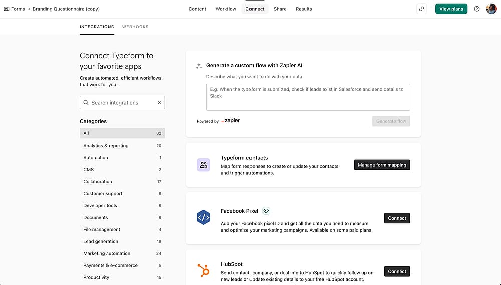Filter by CMS category
Viewport: 501px width, 285px height.
coord(122,169)
